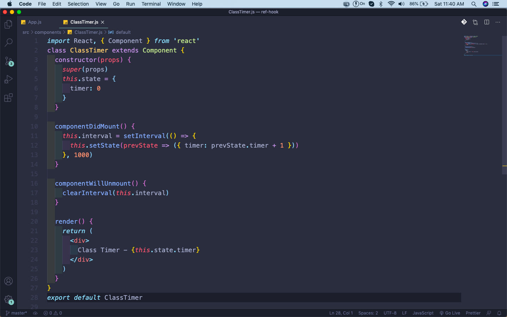
Task: Select the ClassTimer.js tab
Action: [x=84, y=22]
